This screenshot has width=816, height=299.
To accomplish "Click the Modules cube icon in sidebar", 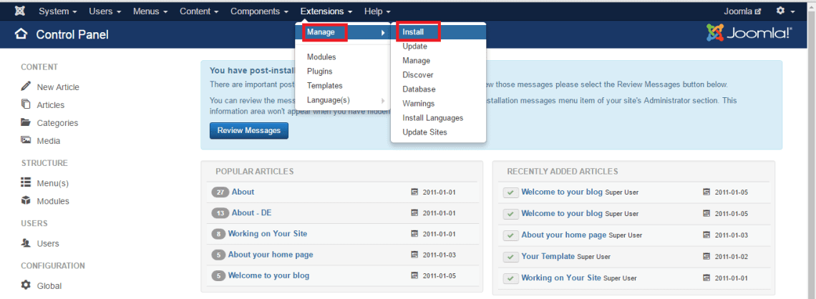I will tap(26, 201).
